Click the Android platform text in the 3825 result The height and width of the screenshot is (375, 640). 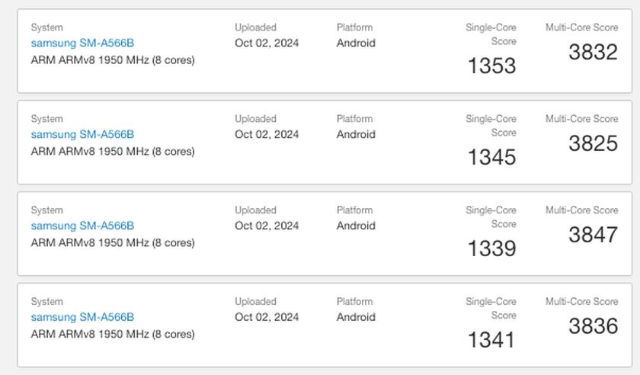(x=356, y=135)
